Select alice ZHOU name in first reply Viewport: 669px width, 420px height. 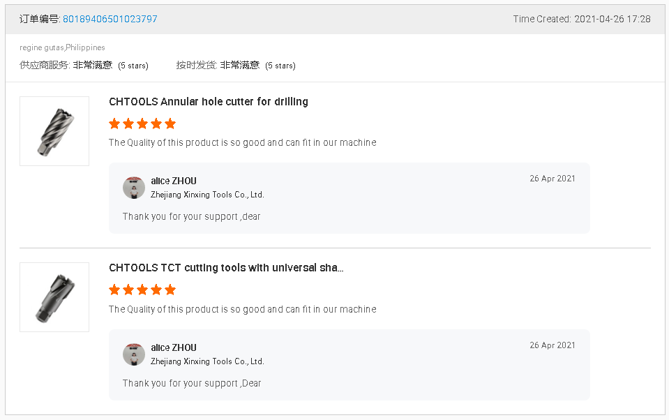173,181
